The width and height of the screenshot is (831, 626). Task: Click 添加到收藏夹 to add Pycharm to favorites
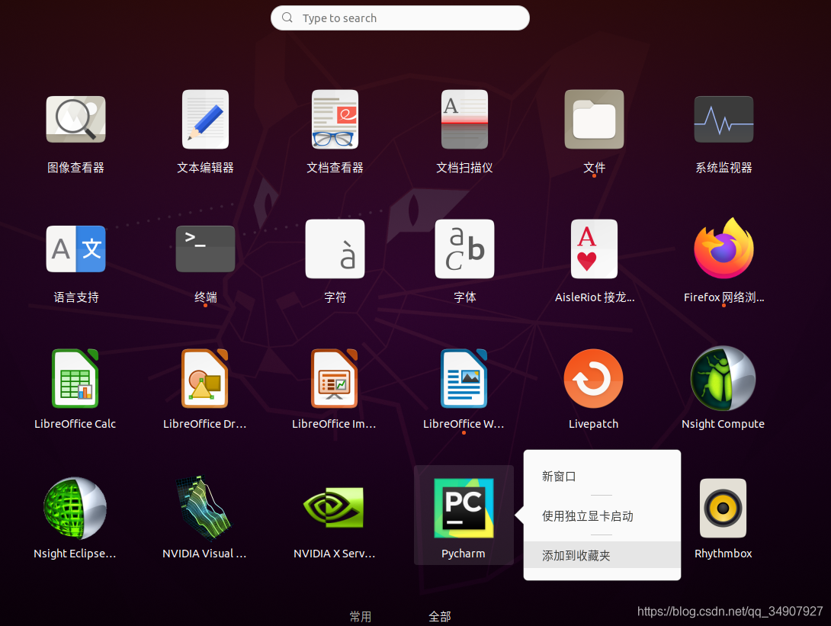602,555
